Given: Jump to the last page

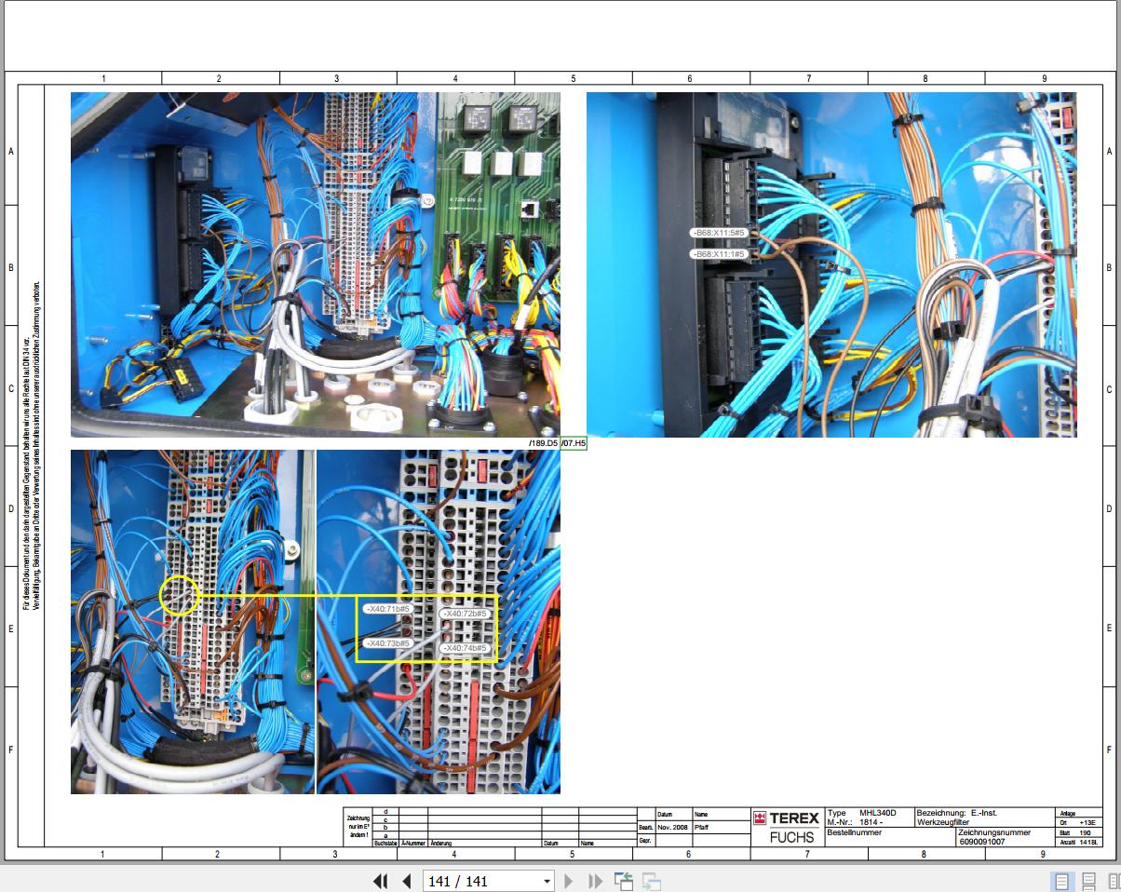Looking at the screenshot, I should point(595,881).
